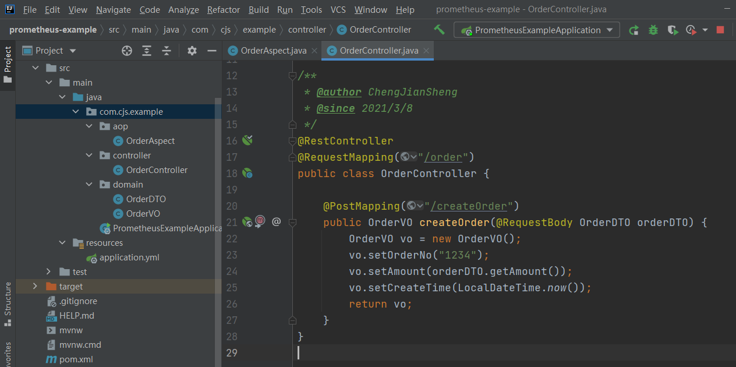Start debugging with the green bug icon

click(653, 30)
